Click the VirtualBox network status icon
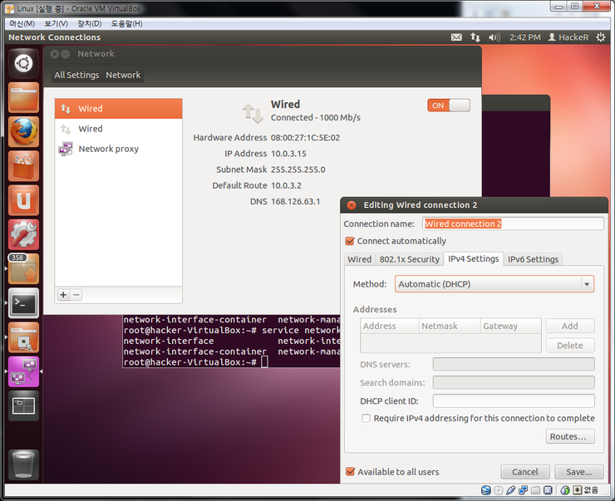Viewport: 615px width, 501px height. coord(523,490)
